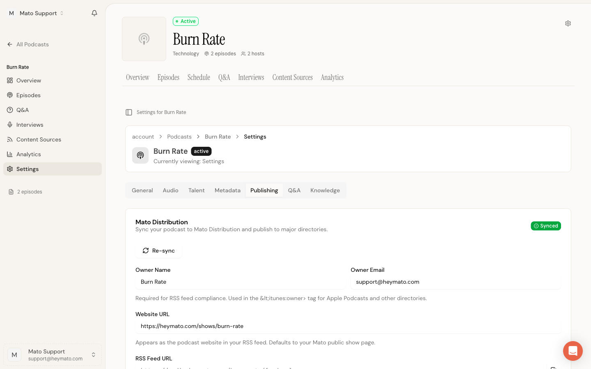The image size is (591, 369).
Task: Switch to the top Overview tab
Action: click(x=137, y=77)
